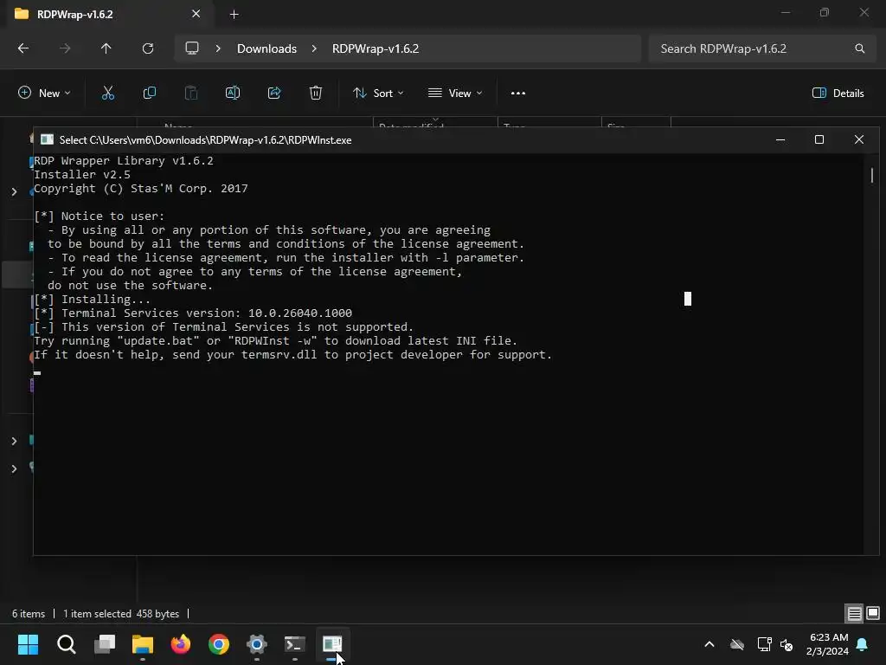The image size is (886, 665).
Task: Click the Paste toolbar icon
Action: click(191, 94)
